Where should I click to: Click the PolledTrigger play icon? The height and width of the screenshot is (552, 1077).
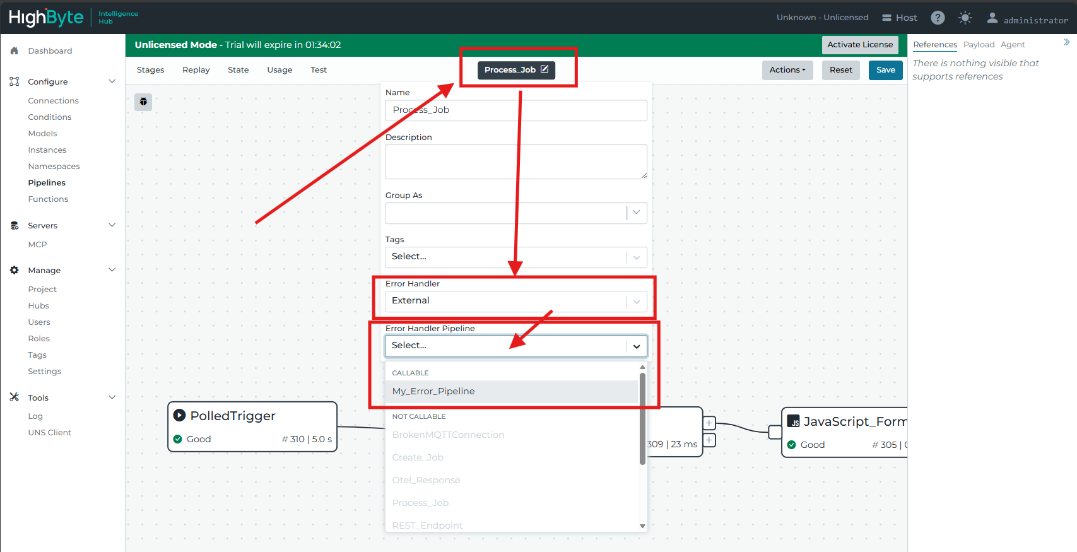(179, 415)
